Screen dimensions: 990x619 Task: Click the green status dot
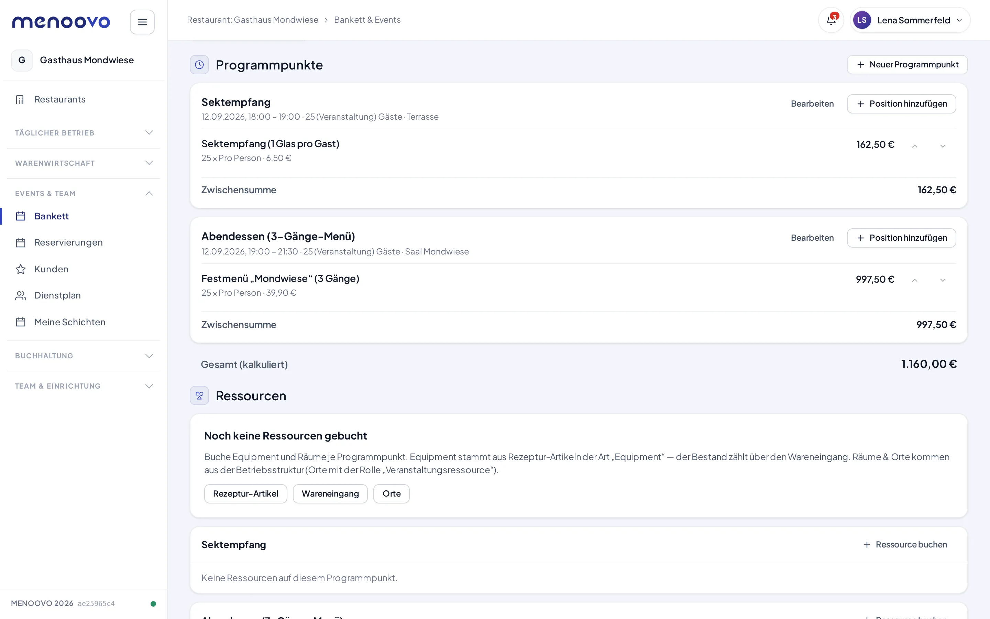pos(153,604)
